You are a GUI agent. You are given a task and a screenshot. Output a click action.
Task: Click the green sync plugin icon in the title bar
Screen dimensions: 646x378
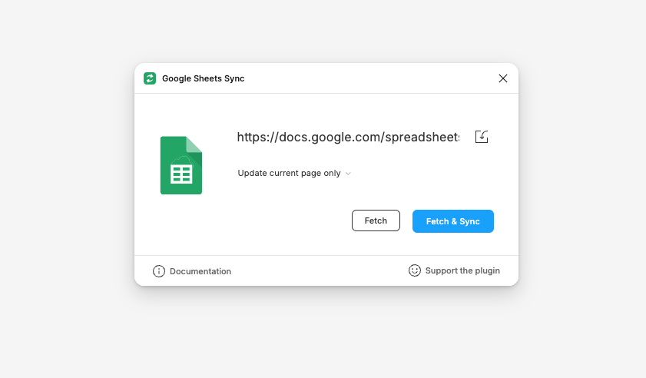tap(150, 78)
